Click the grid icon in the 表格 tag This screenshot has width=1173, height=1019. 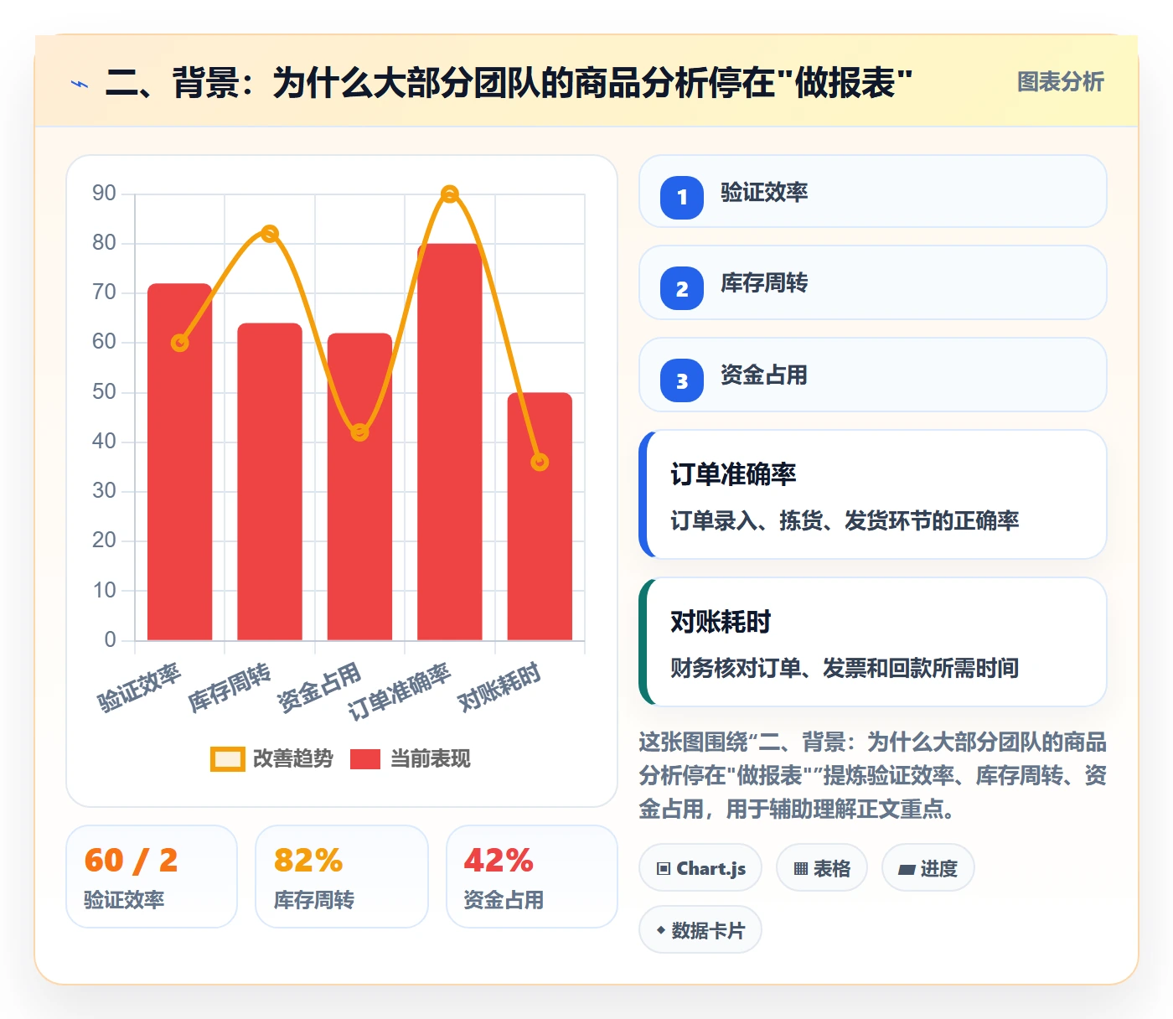801,869
